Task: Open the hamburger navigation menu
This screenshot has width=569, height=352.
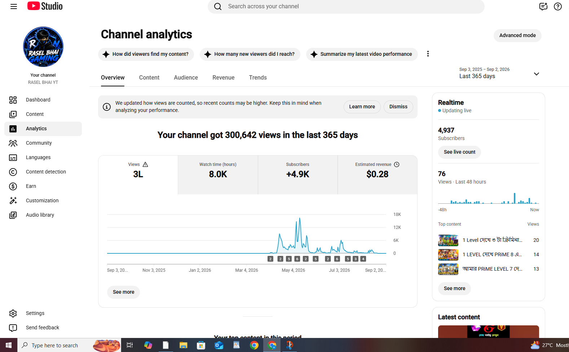Action: pyautogui.click(x=14, y=6)
